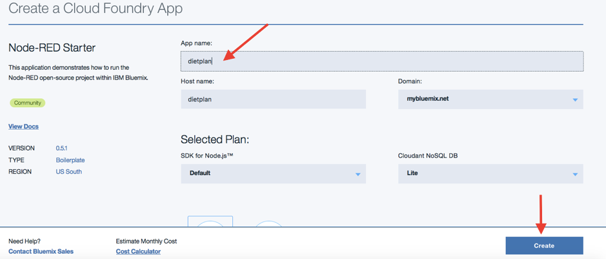Click the US South region link
This screenshot has height=259, width=606.
[x=69, y=172]
